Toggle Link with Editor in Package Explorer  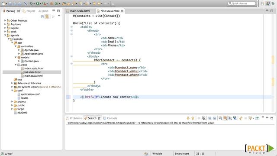point(47,16)
